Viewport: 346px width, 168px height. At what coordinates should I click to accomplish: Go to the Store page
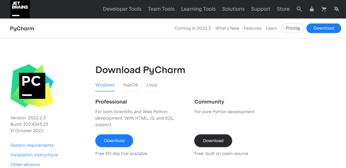[x=283, y=9]
